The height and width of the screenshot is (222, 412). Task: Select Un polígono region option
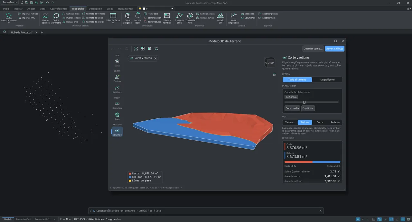pos(327,79)
